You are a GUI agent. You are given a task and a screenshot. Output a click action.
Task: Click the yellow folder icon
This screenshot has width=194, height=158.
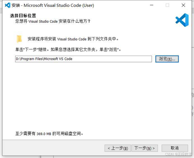[x=19, y=39]
